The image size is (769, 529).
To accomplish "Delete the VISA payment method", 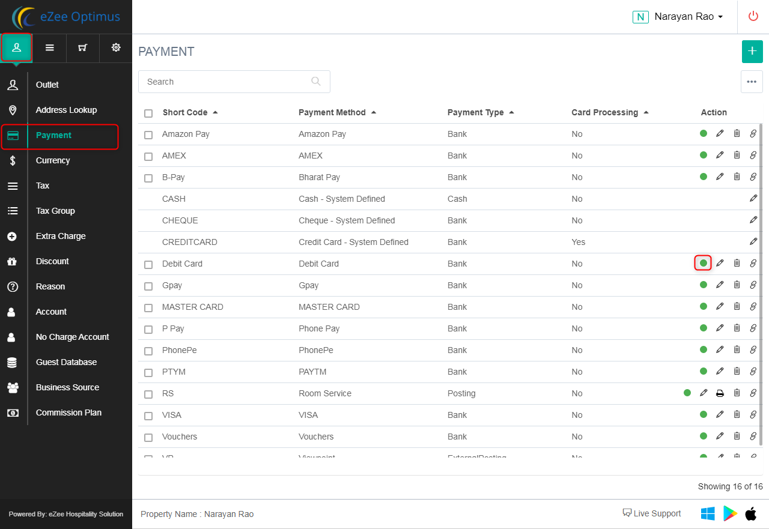I will point(737,415).
